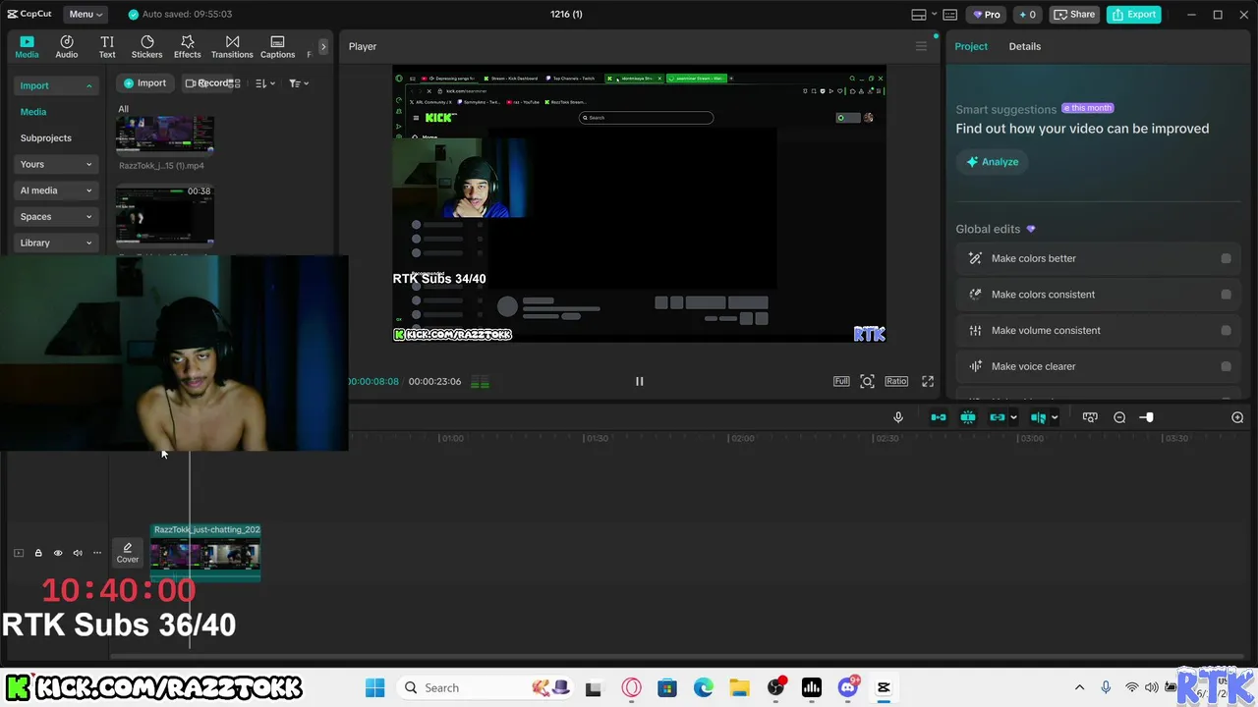The image size is (1258, 707).
Task: Click the audio level meter icon
Action: click(480, 382)
